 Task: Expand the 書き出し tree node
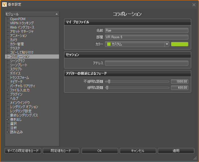(7, 119)
